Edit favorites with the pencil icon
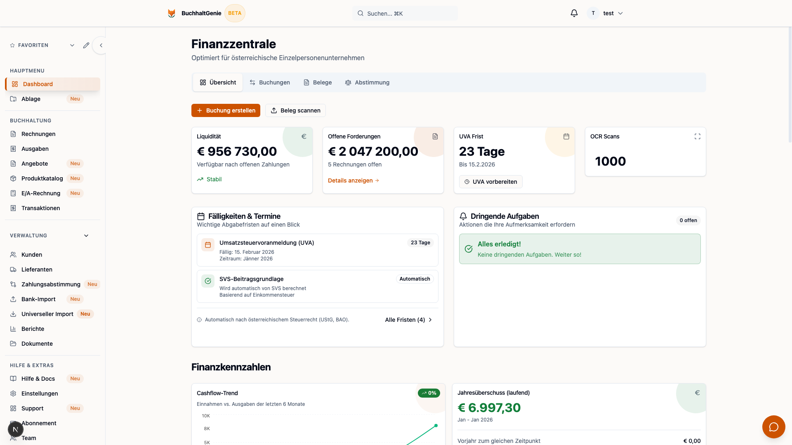The height and width of the screenshot is (445, 792). point(86,45)
